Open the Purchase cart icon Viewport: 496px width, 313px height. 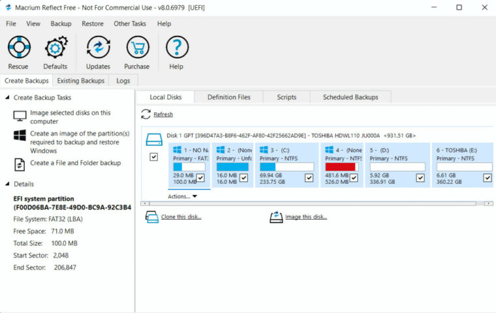pos(138,47)
